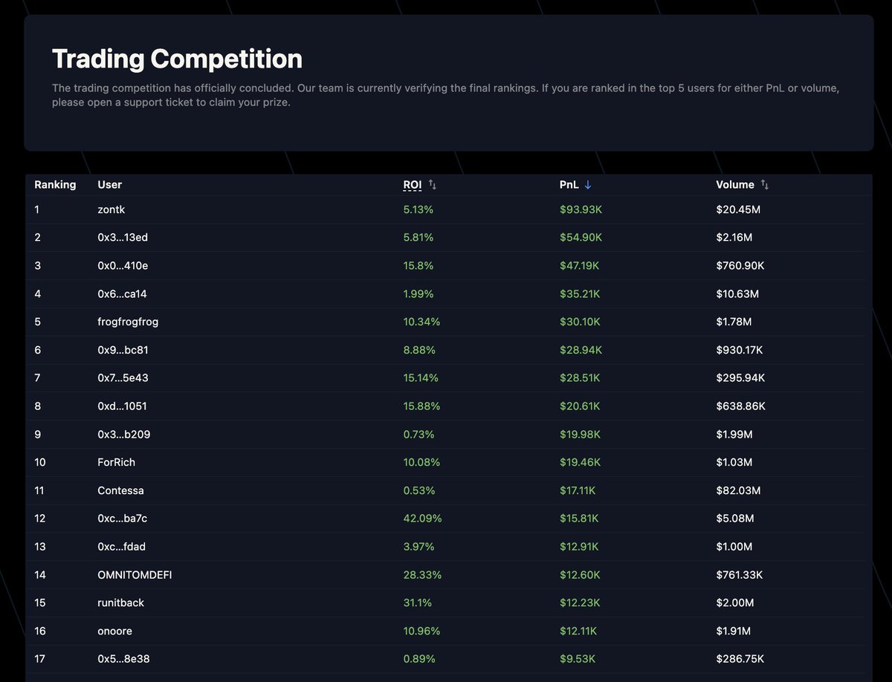This screenshot has height=682, width=892.
Task: Select the ForRich user row
Action: 446,462
